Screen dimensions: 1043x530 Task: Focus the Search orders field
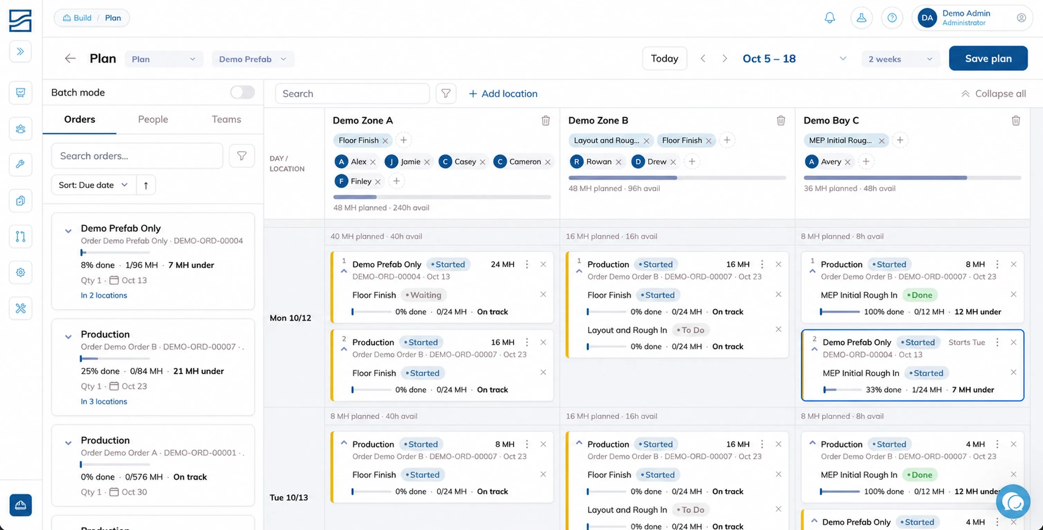pyautogui.click(x=137, y=156)
